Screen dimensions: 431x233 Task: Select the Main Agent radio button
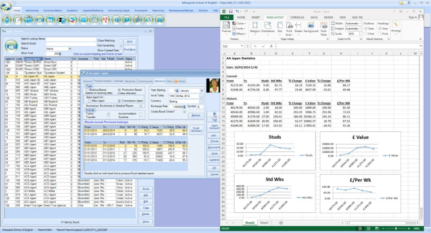[x=89, y=101]
